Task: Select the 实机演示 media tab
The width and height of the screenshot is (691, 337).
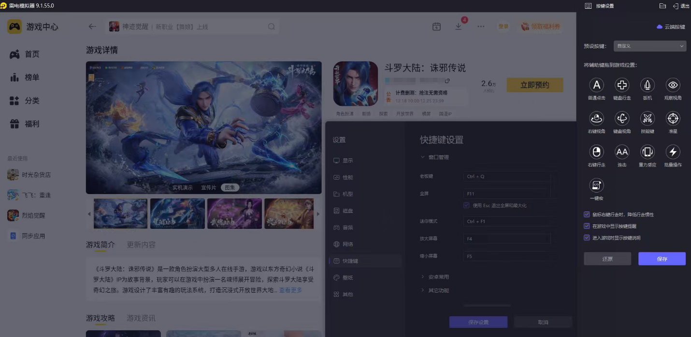Action: (x=183, y=187)
